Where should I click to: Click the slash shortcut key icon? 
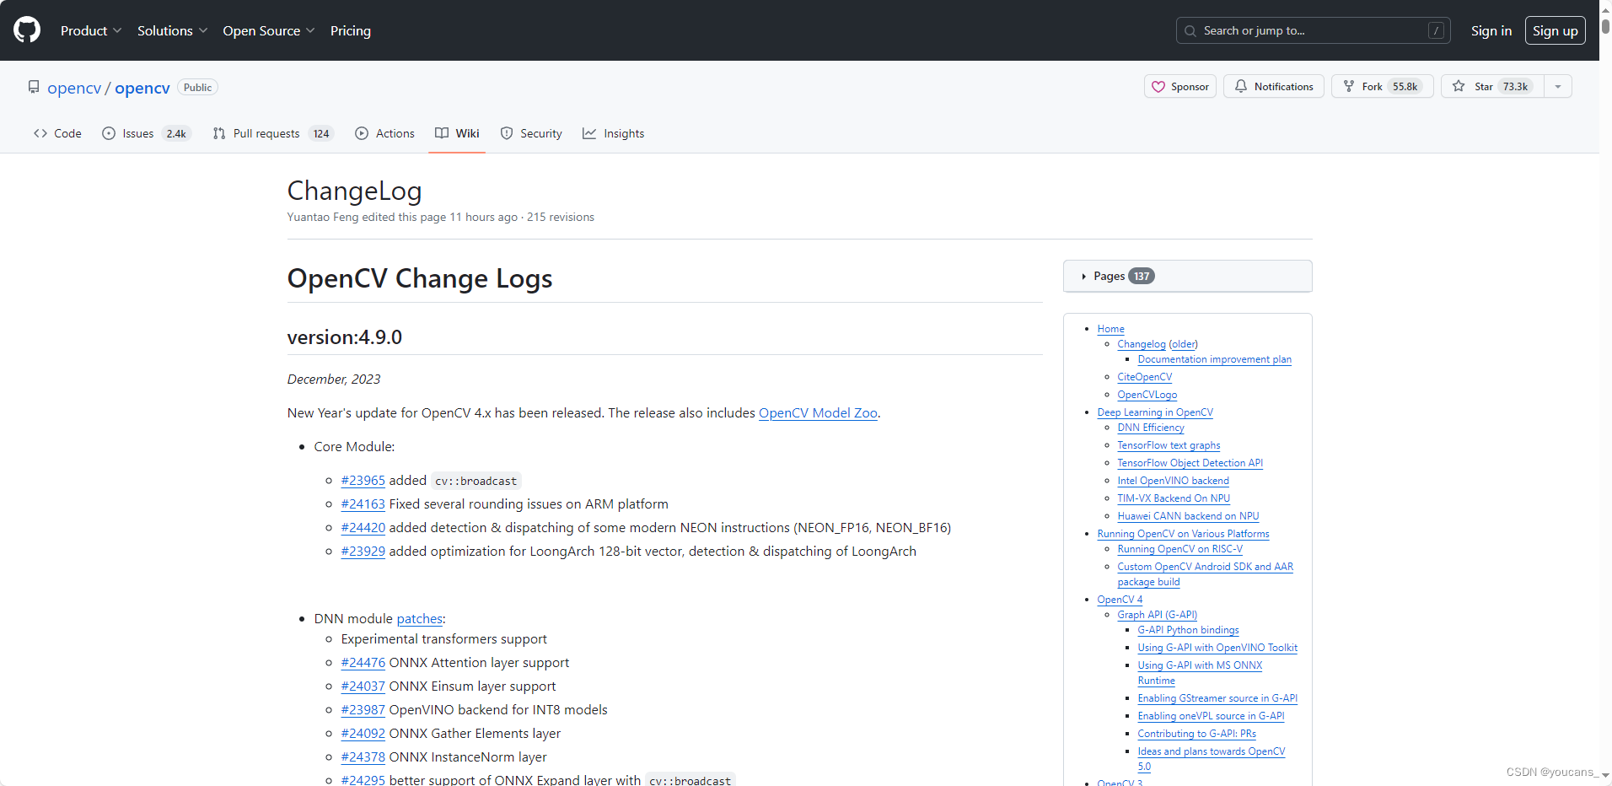1436,30
